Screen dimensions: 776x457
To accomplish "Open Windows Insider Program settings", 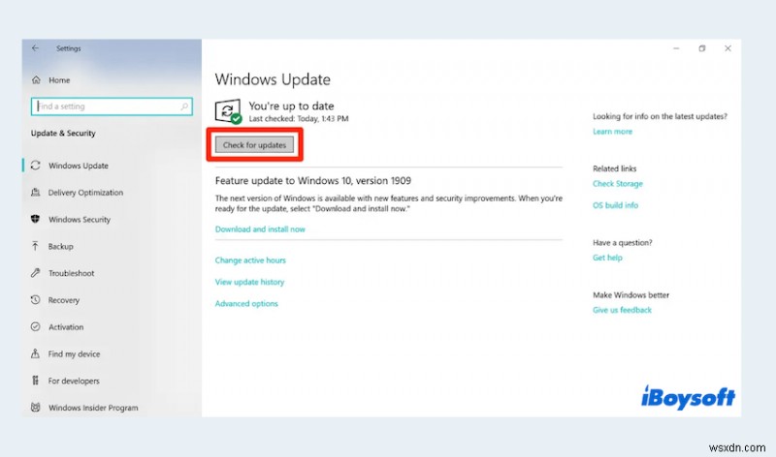I will (93, 408).
